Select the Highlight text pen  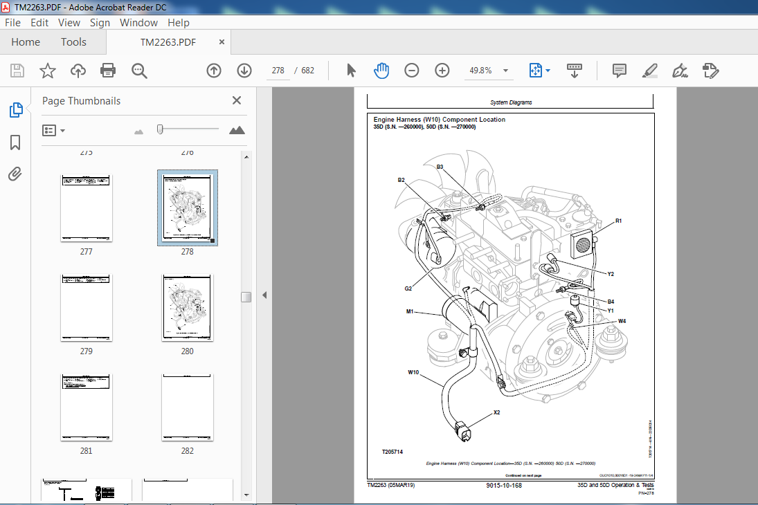pos(650,71)
